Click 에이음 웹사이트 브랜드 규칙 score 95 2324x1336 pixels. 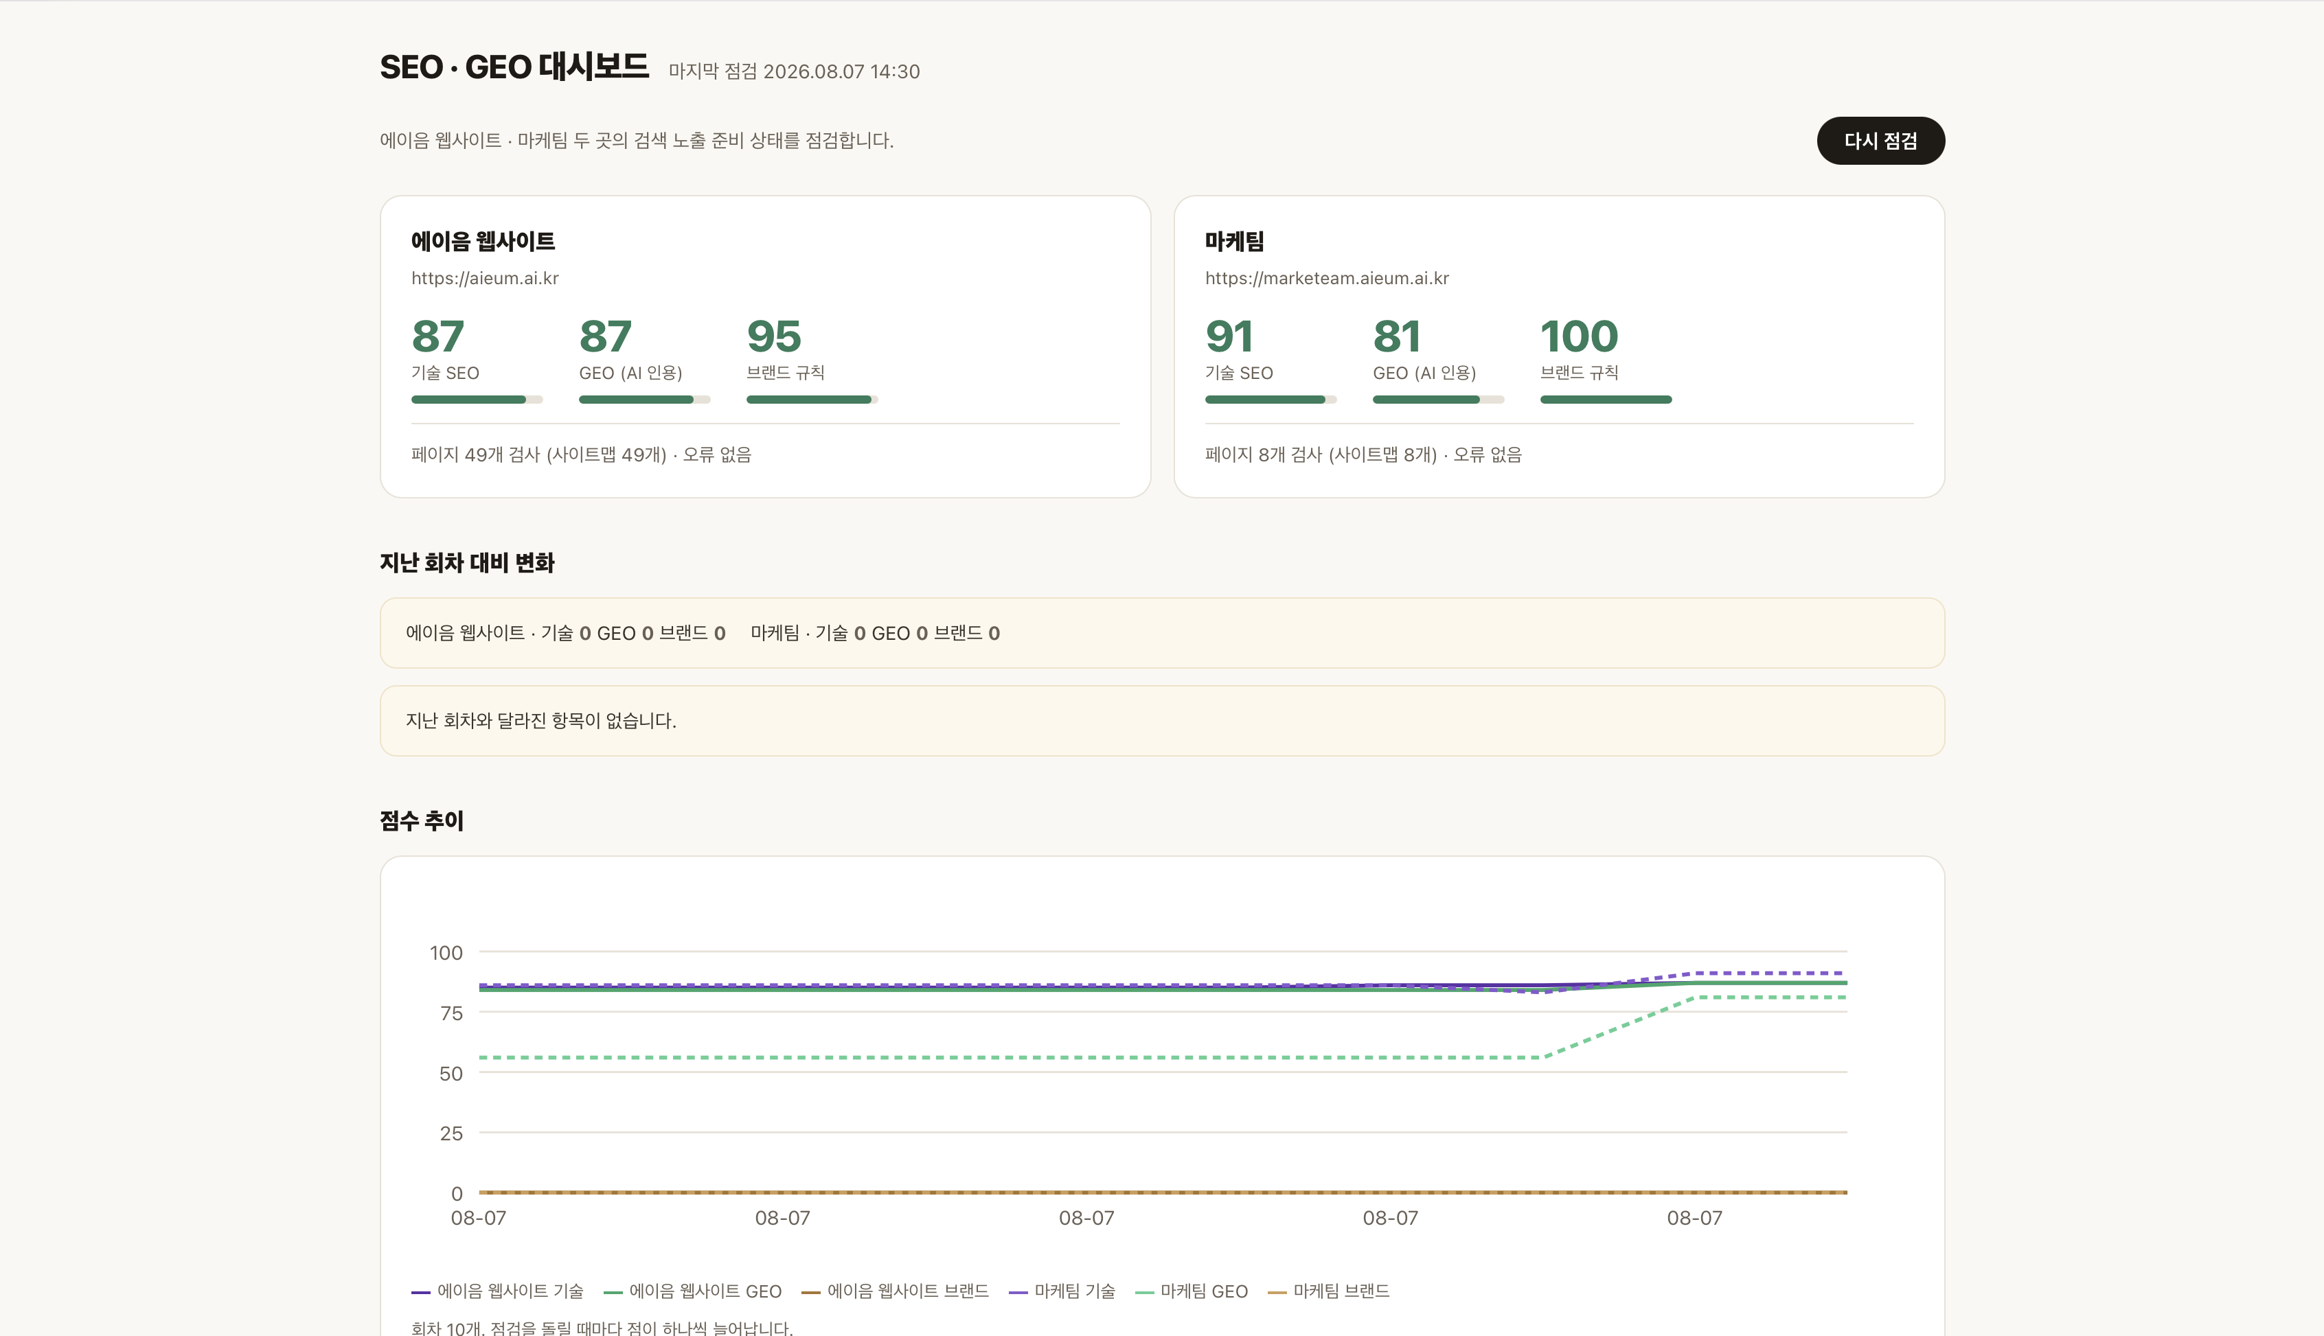click(774, 336)
